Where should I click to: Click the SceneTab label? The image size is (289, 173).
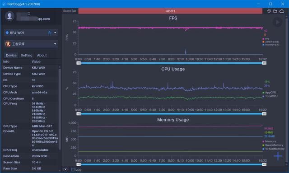[70, 11]
